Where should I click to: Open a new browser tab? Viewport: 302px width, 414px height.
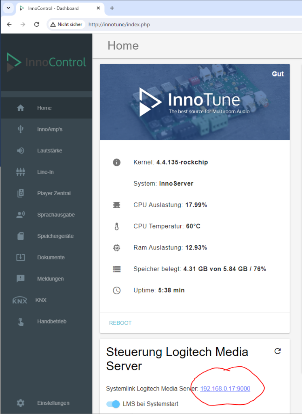[112, 8]
